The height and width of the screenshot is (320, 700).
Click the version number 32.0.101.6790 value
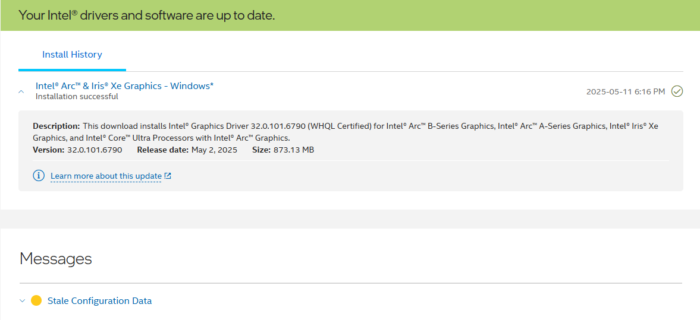(x=95, y=150)
